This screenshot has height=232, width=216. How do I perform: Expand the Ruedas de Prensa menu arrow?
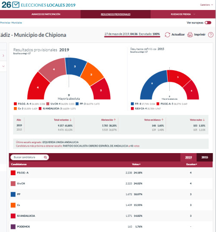click(x=194, y=14)
